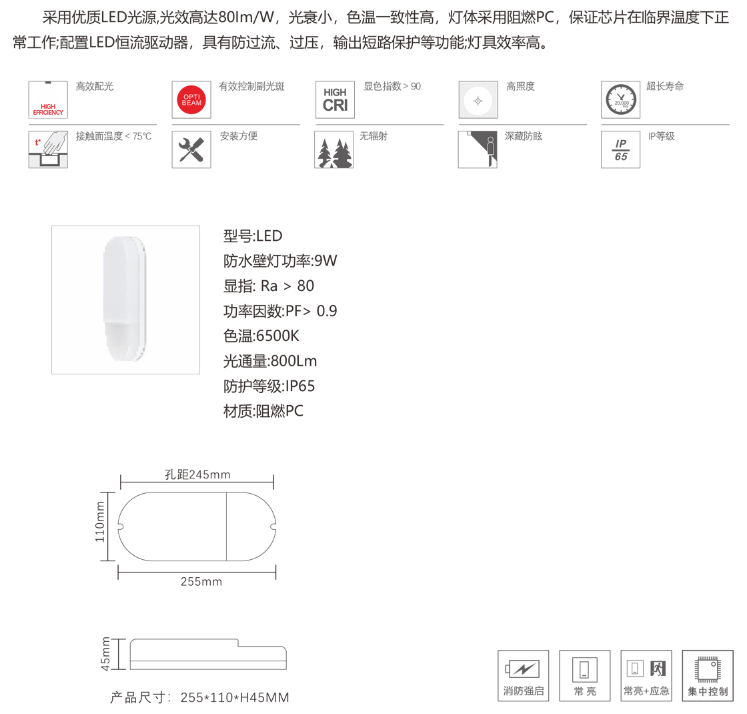Click the 色温:6500K specification line
The height and width of the screenshot is (714, 747).
coord(261,336)
